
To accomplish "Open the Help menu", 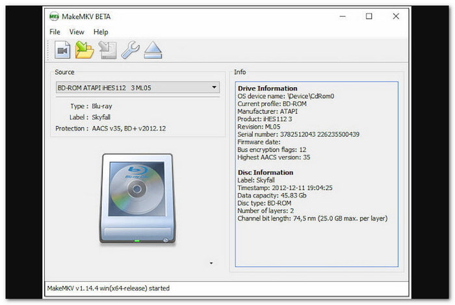I will click(101, 31).
